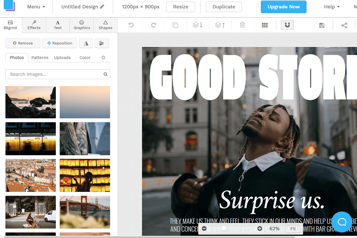
Task: Click the copy element icon
Action: coord(175,25)
